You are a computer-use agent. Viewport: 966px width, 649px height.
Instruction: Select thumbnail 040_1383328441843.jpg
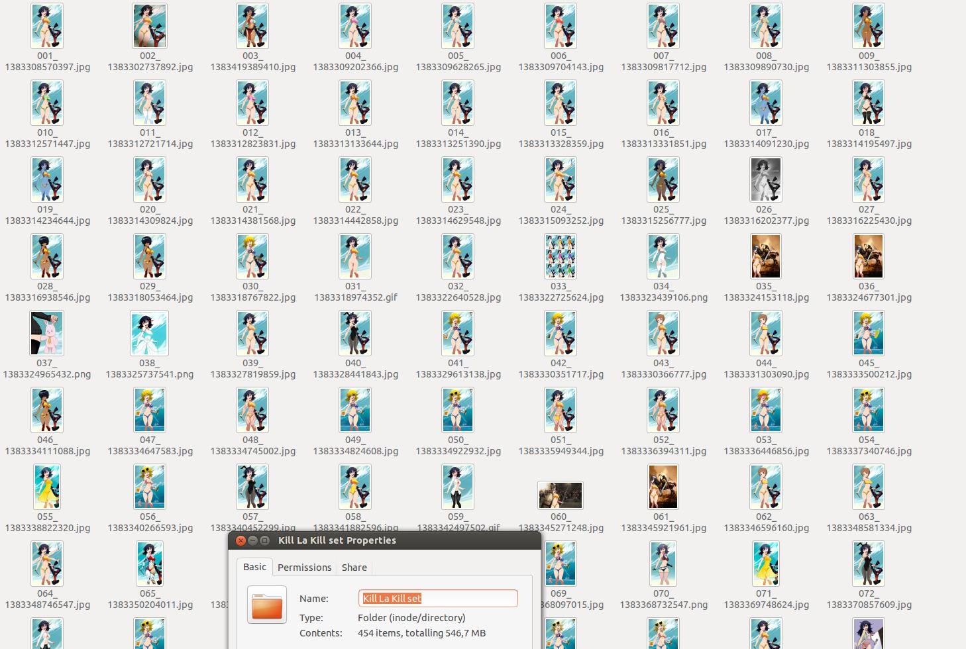tap(355, 333)
